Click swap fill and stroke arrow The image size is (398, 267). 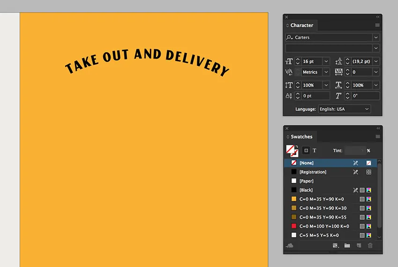(296, 147)
